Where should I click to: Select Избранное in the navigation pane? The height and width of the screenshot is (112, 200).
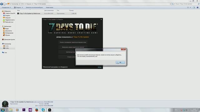(7, 11)
